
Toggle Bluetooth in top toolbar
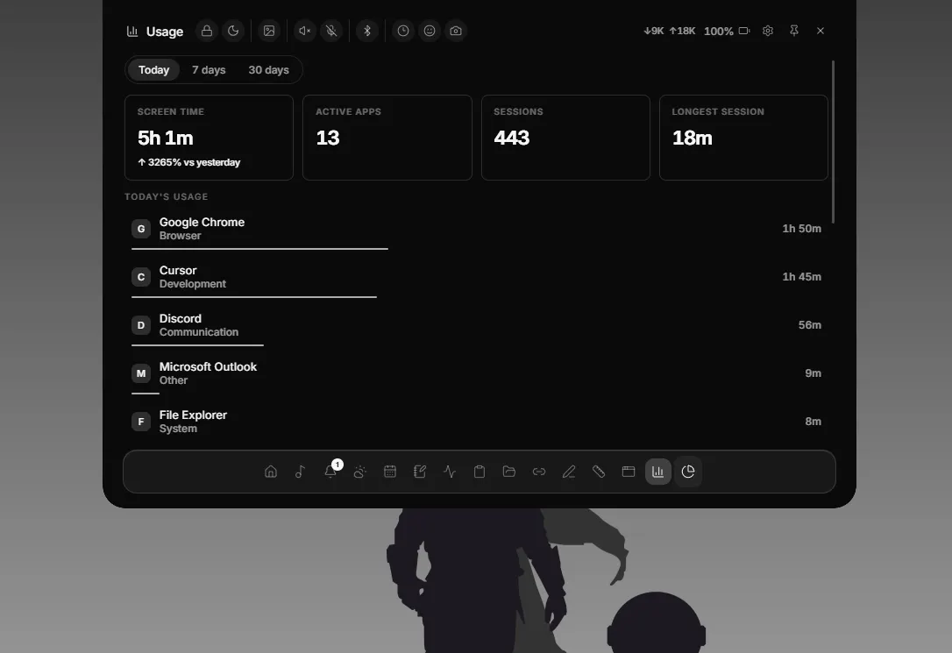(x=367, y=31)
